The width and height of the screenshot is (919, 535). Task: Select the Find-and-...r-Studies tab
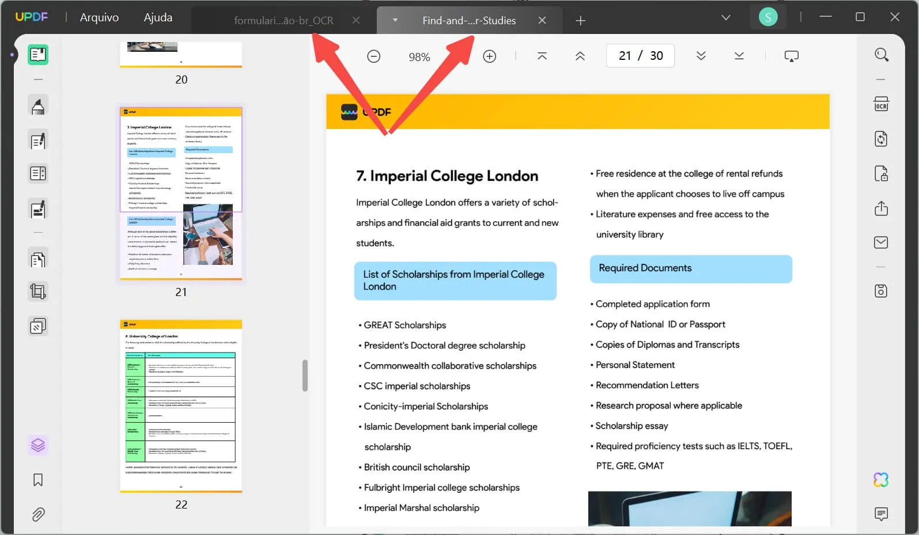click(x=469, y=20)
